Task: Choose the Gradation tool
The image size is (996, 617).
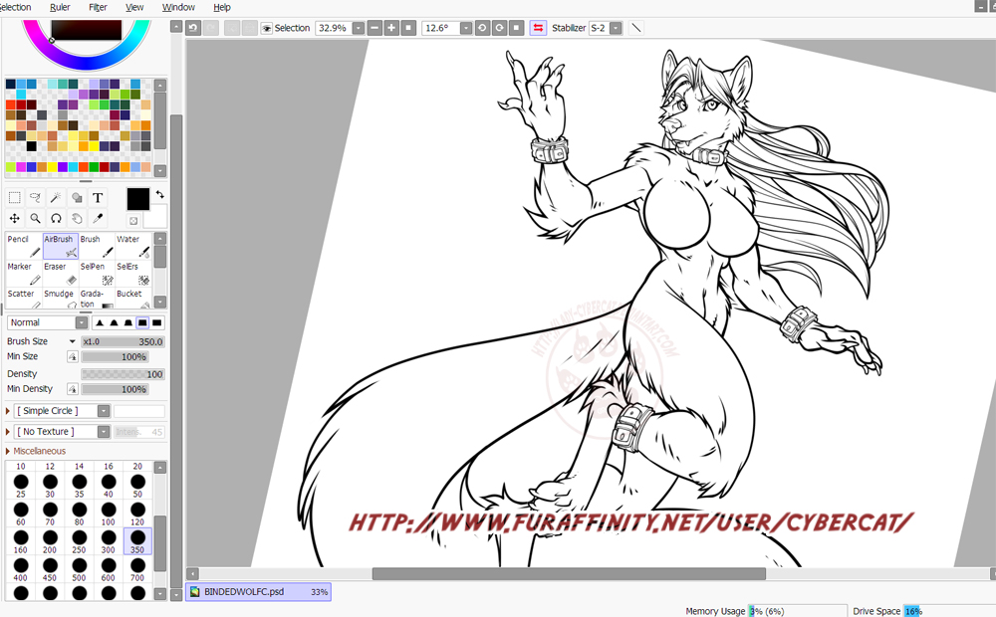Action: point(97,299)
